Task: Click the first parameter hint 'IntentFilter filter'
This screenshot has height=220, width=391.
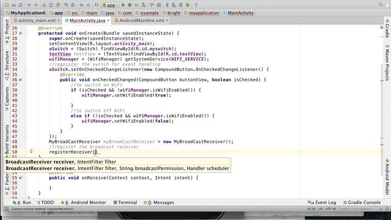Action: pyautogui.click(x=97, y=161)
